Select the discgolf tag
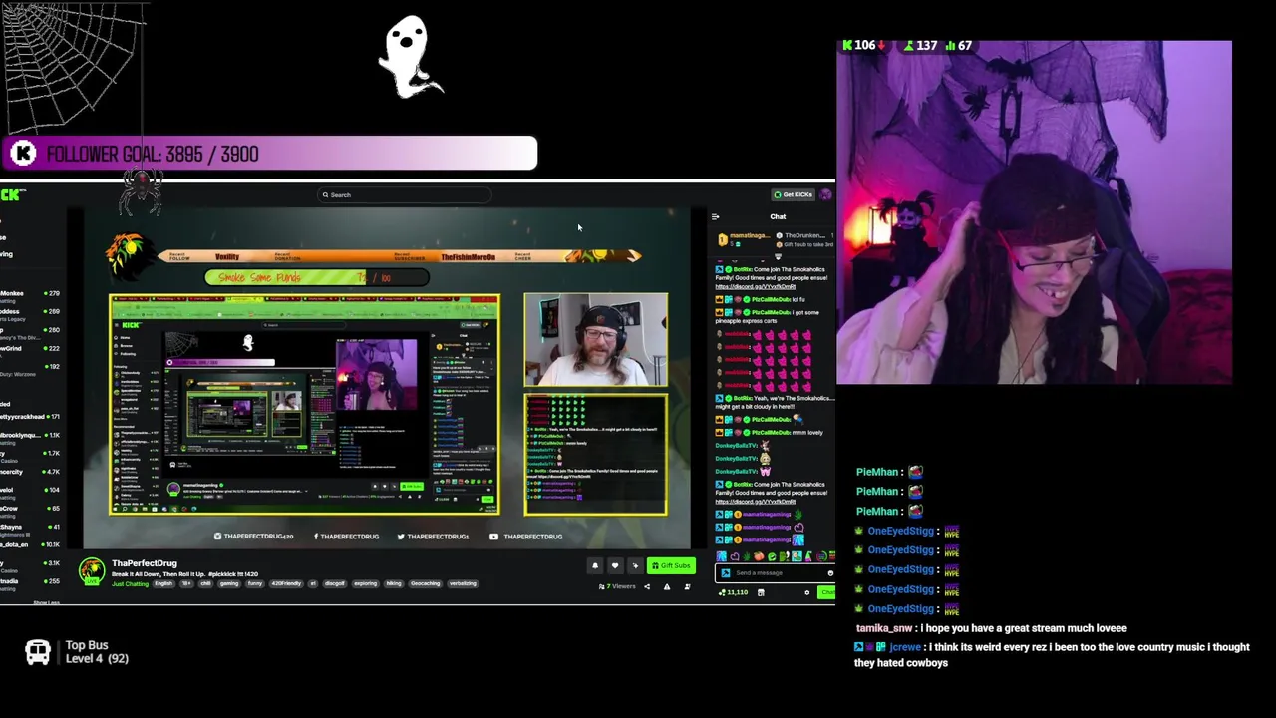This screenshot has width=1276, height=718. click(335, 584)
